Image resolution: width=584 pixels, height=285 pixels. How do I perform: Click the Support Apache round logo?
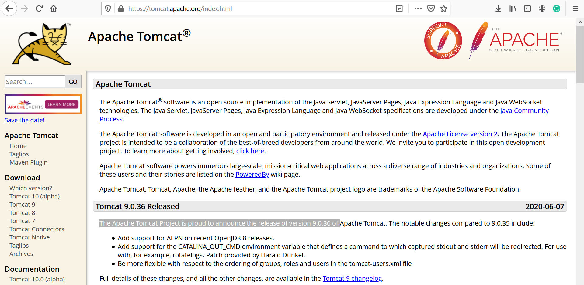(x=443, y=40)
